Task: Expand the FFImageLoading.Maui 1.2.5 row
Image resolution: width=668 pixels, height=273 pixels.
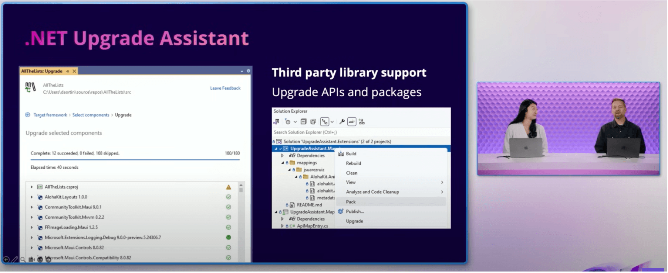Action: pos(32,227)
